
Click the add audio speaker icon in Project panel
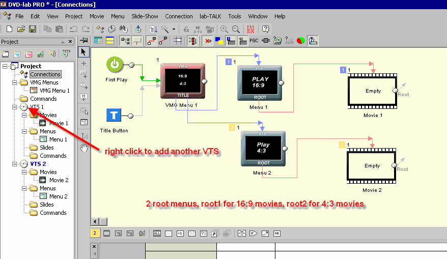[51, 53]
